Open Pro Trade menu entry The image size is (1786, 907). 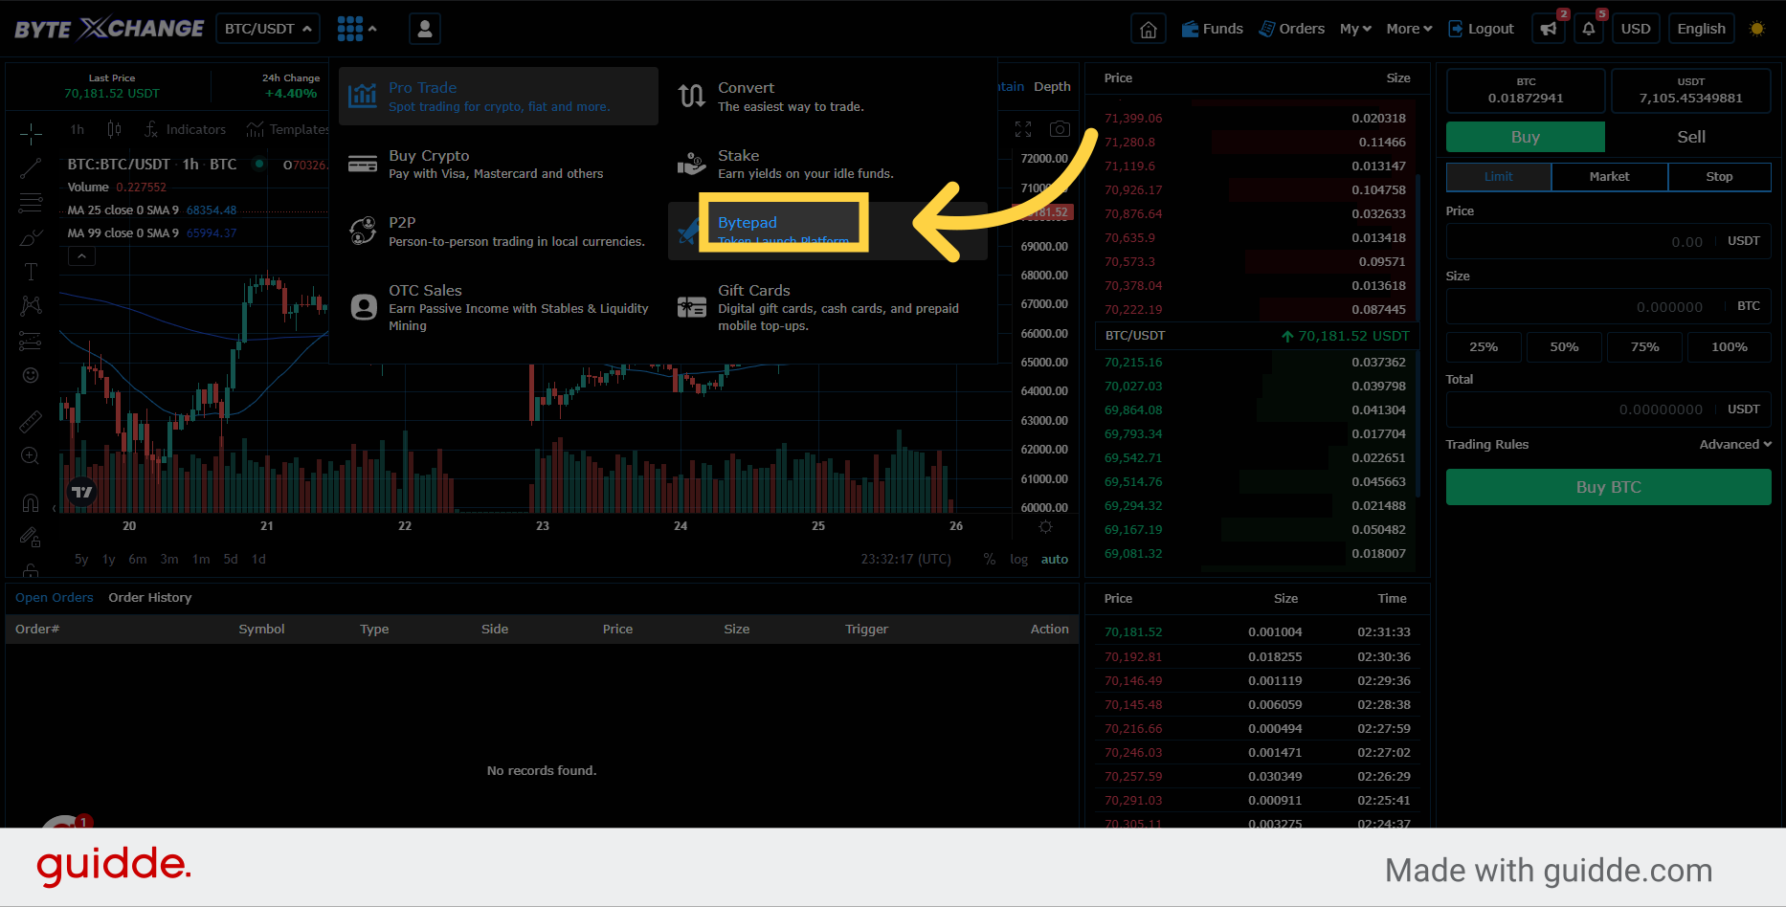tap(499, 96)
